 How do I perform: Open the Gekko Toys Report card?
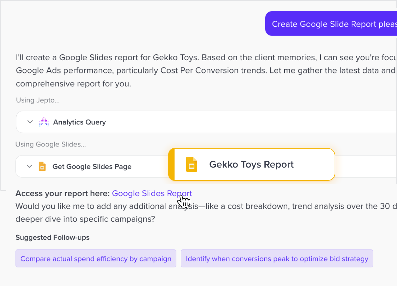(251, 164)
